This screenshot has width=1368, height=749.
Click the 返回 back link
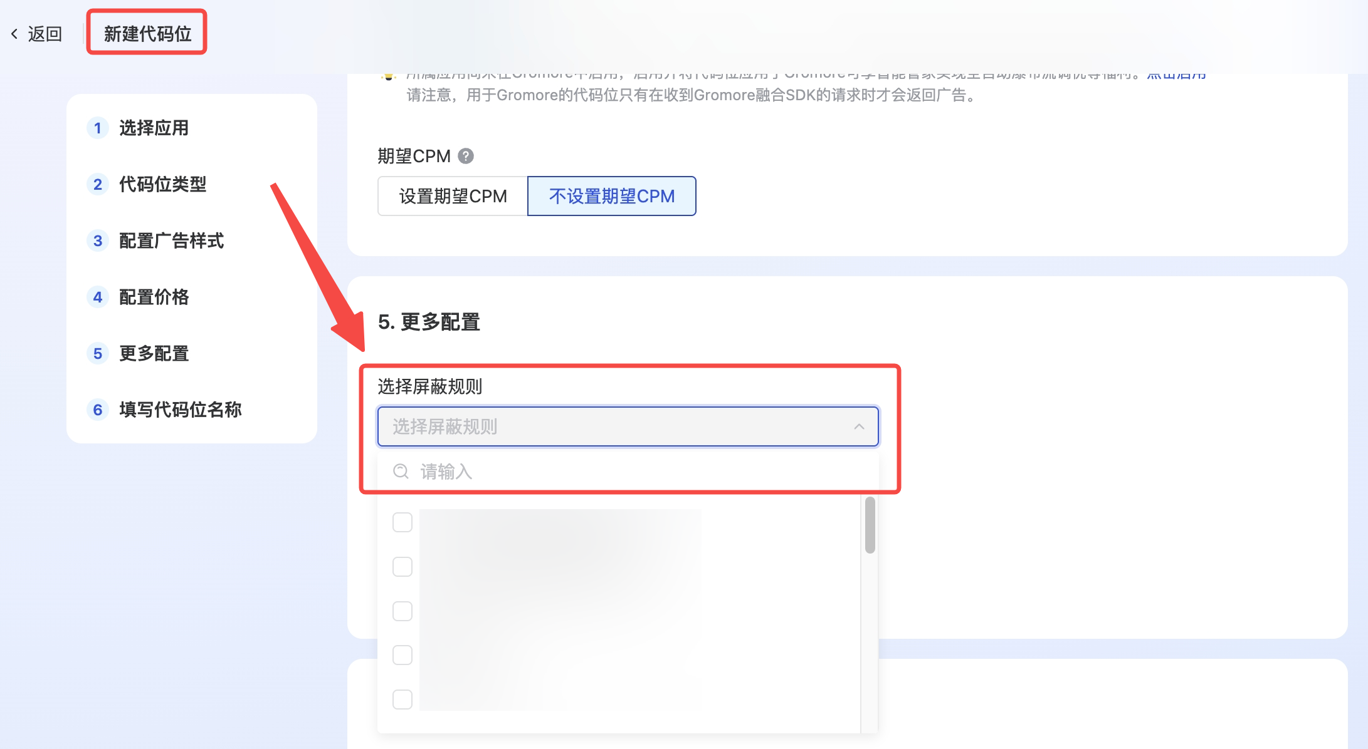click(x=45, y=34)
